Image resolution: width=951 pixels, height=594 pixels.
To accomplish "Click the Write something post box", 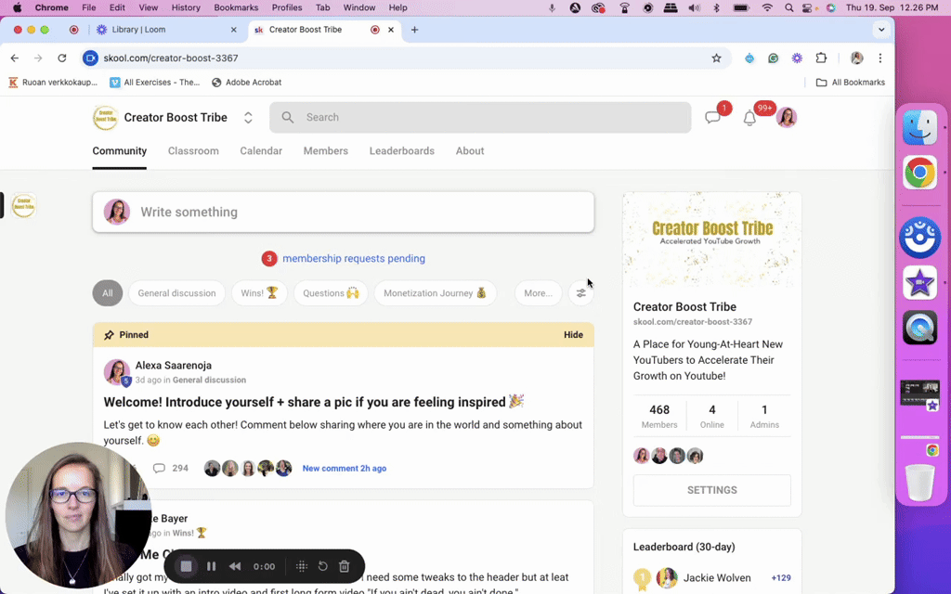I will click(x=344, y=213).
